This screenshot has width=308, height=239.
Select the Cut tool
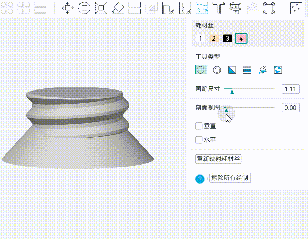point(135,8)
